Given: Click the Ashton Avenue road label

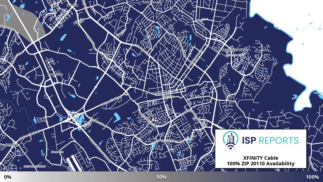Looking at the screenshot, I should pos(92,44).
